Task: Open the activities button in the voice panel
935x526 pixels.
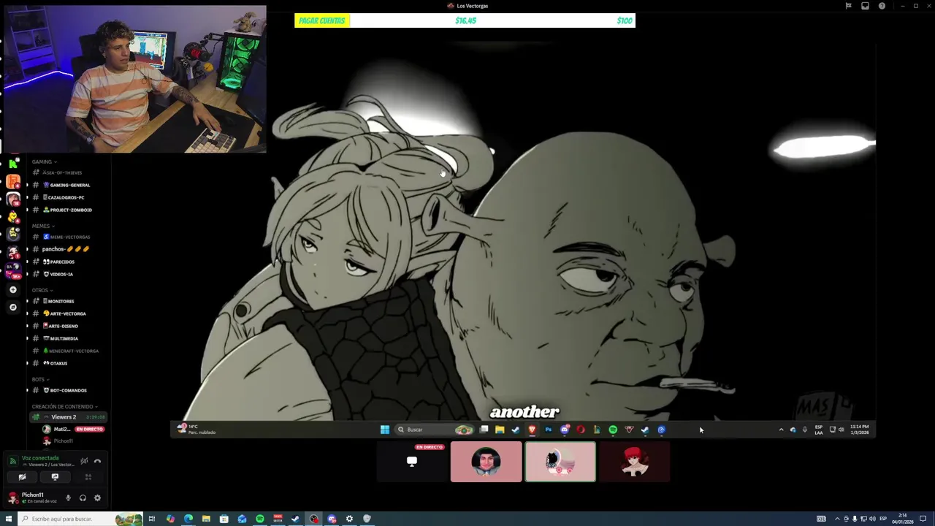Action: click(x=88, y=476)
